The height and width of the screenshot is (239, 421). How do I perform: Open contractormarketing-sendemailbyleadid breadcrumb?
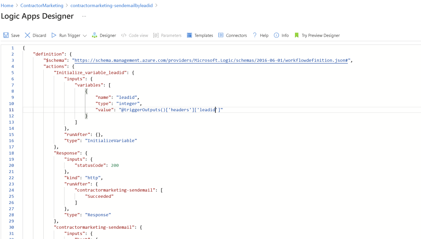coord(111,5)
